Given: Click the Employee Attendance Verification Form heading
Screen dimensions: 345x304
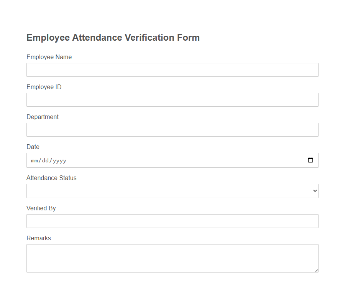Looking at the screenshot, I should (113, 37).
